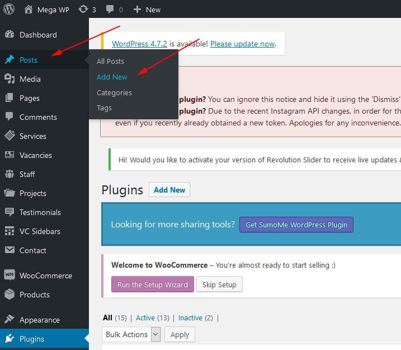This screenshot has width=401, height=350.
Task: Click the Plugins label in the sidebar
Action: pos(32,339)
